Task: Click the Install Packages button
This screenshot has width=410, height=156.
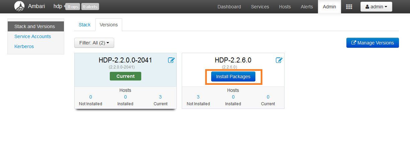Action: tap(233, 76)
